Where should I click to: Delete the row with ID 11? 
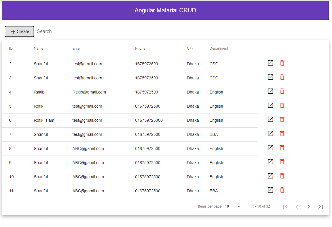(x=282, y=190)
